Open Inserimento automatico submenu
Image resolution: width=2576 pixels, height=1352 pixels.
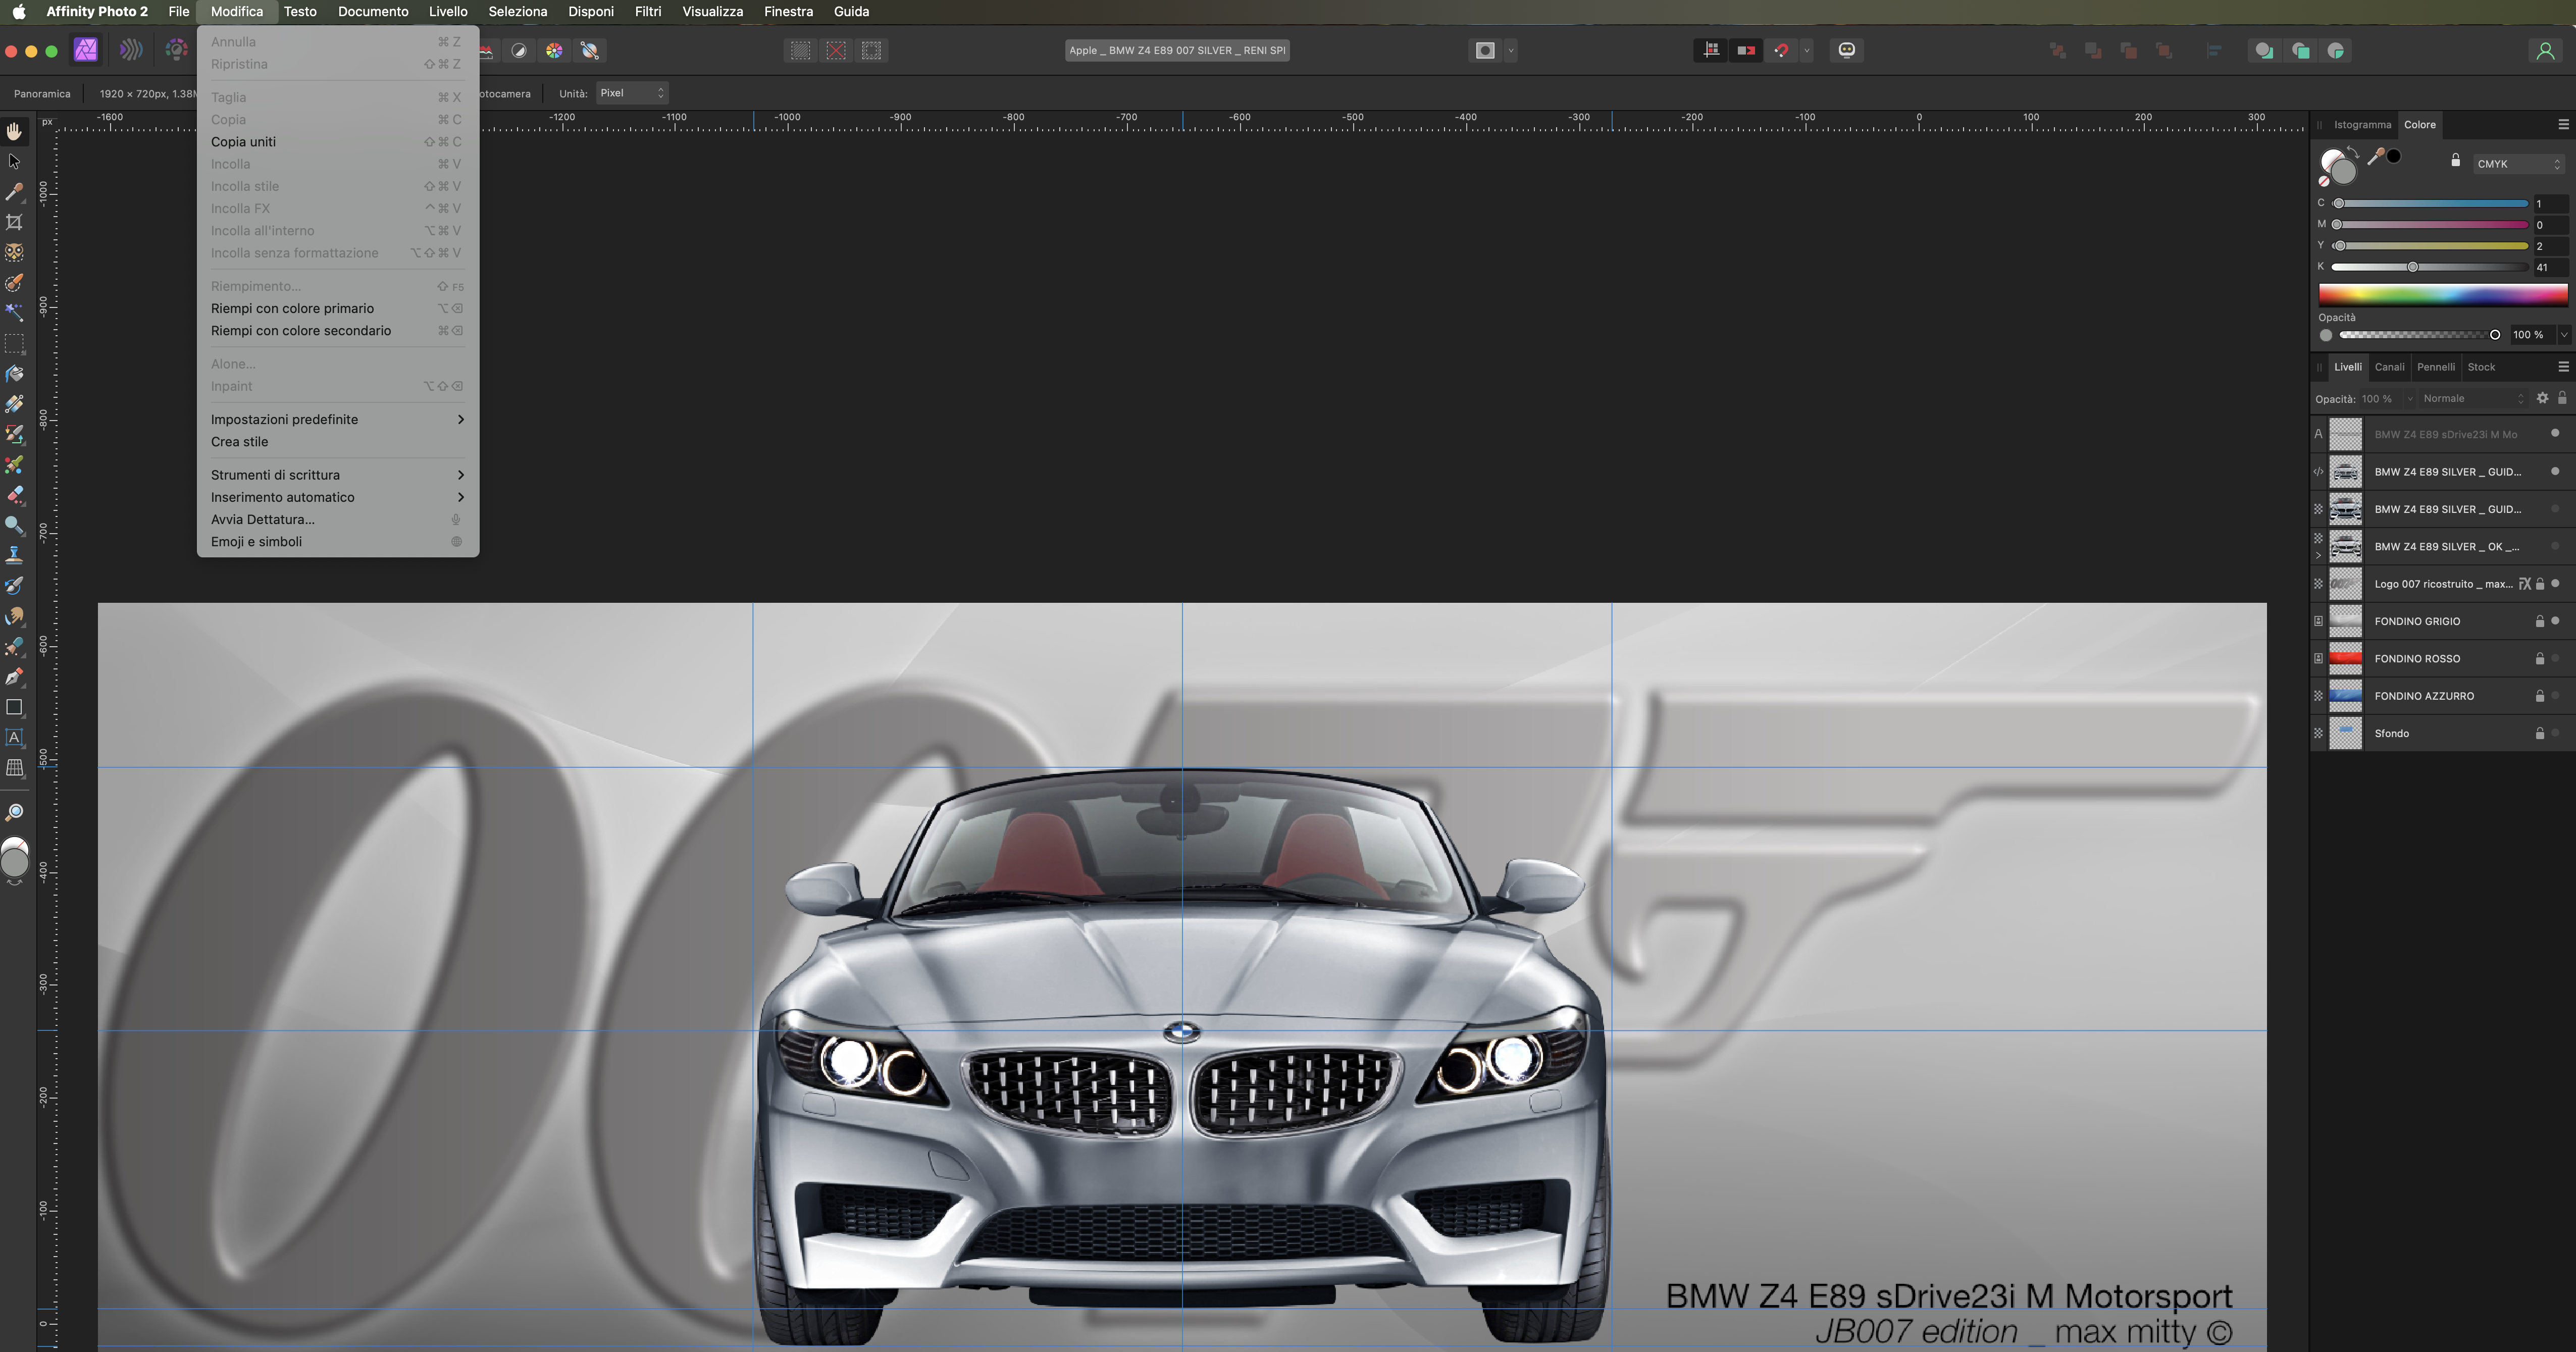click(338, 497)
